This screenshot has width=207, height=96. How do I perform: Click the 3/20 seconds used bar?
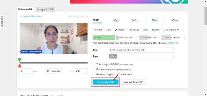[127, 37]
